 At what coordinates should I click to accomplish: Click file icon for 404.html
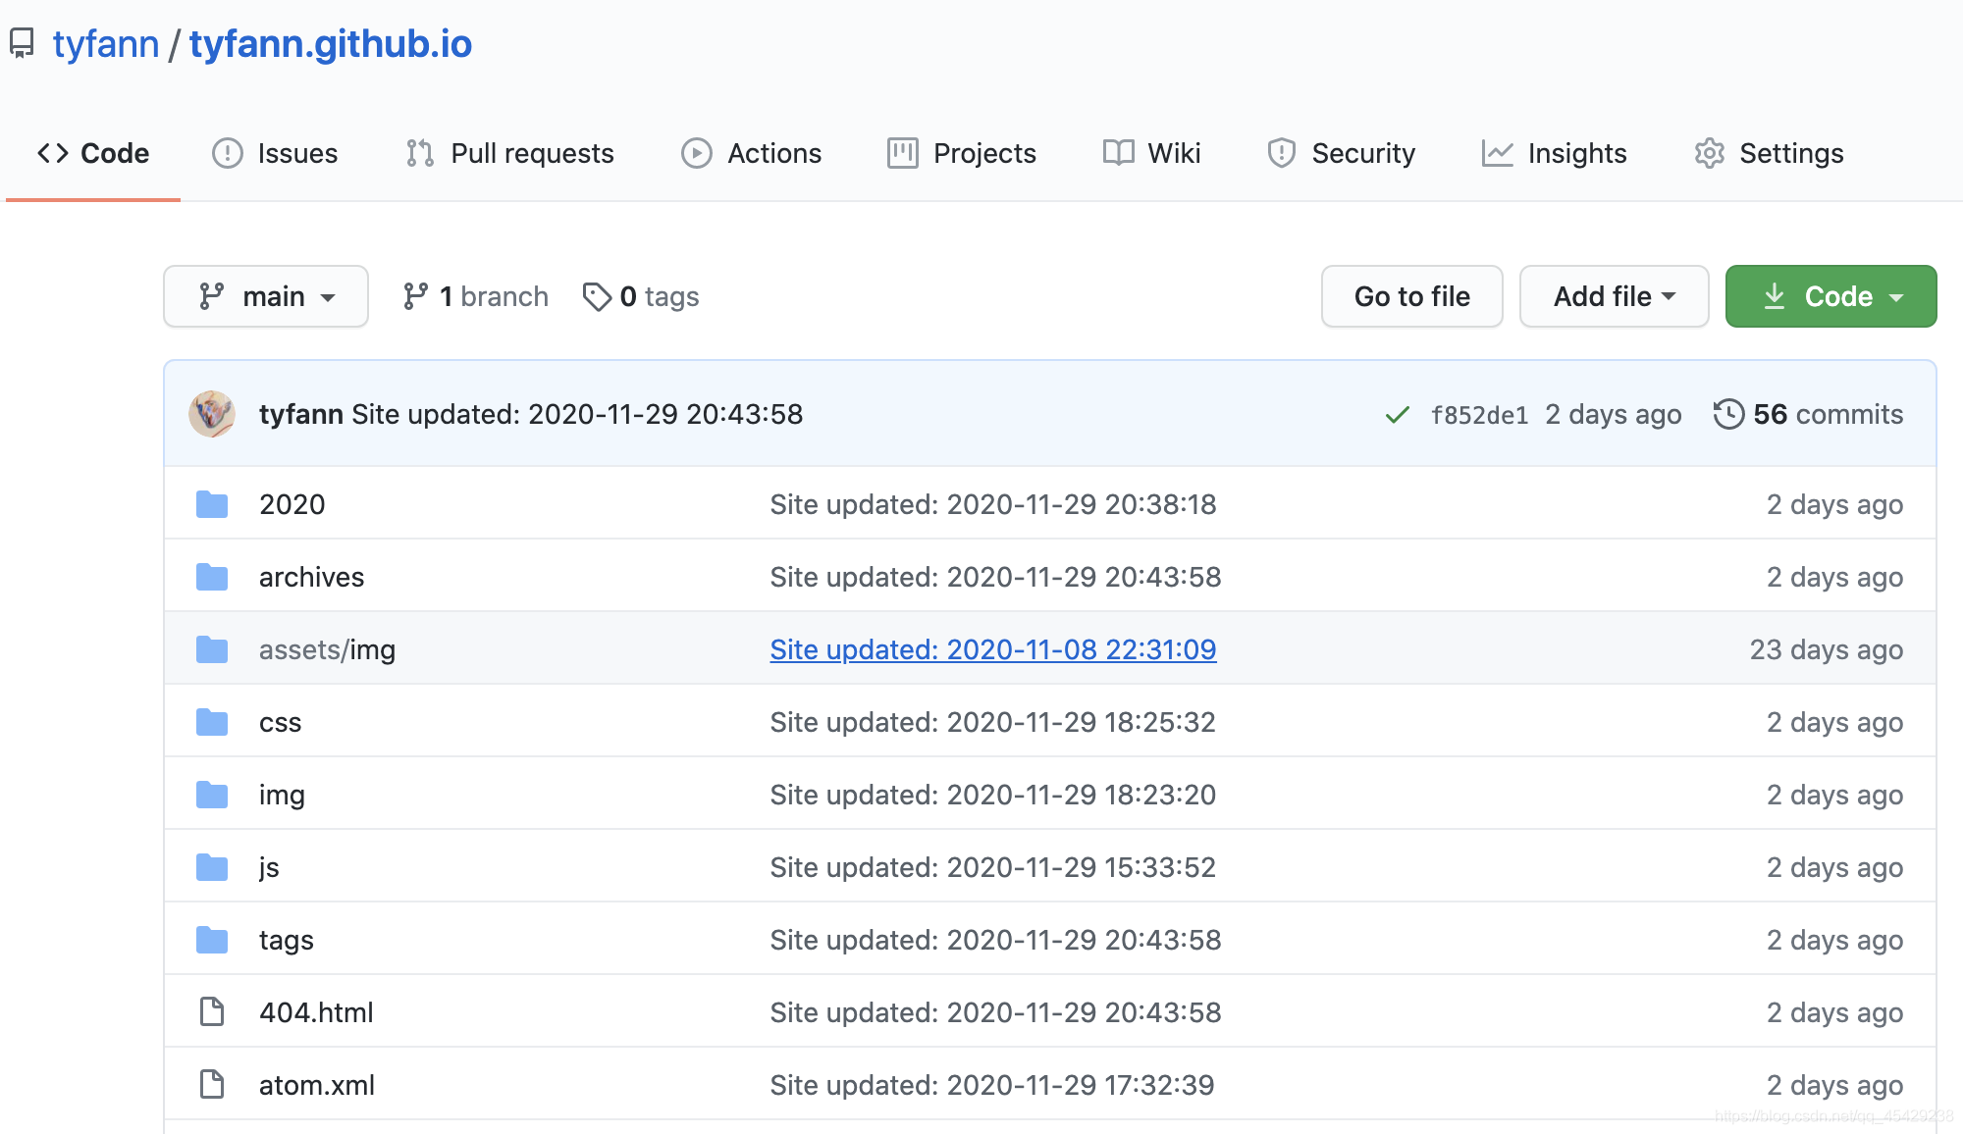(212, 1011)
